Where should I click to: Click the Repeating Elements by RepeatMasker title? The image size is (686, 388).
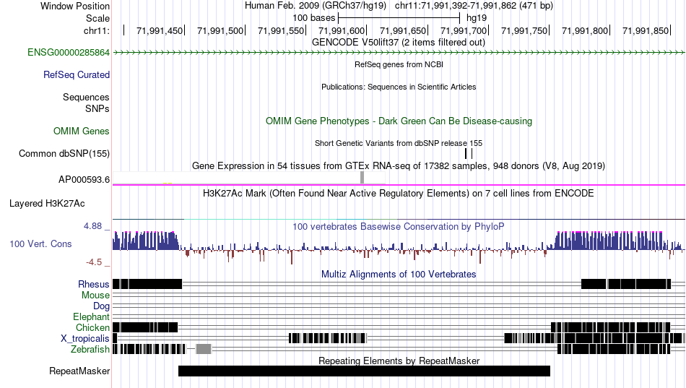tap(399, 361)
